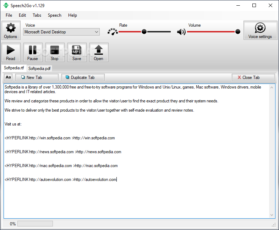The width and height of the screenshot is (279, 230).
Task: Click the 'Softpedia is a library' paragraph
Action: [x=133, y=90]
